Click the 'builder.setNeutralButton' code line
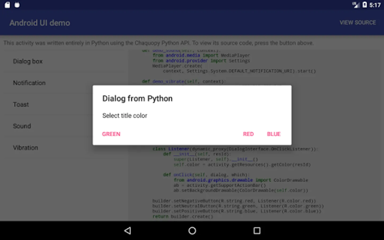Viewport: 384px width, 240px height. [238, 206]
